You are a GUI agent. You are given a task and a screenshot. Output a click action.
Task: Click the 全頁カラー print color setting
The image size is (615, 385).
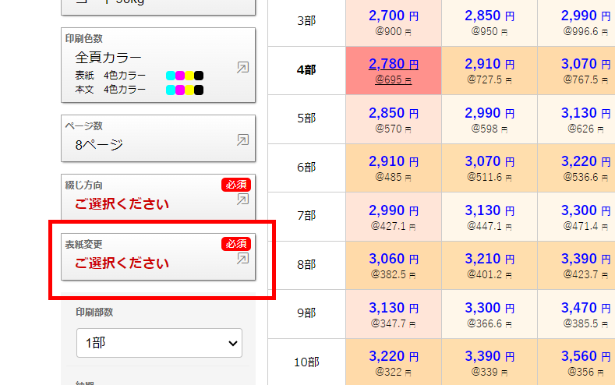pyautogui.click(x=109, y=57)
